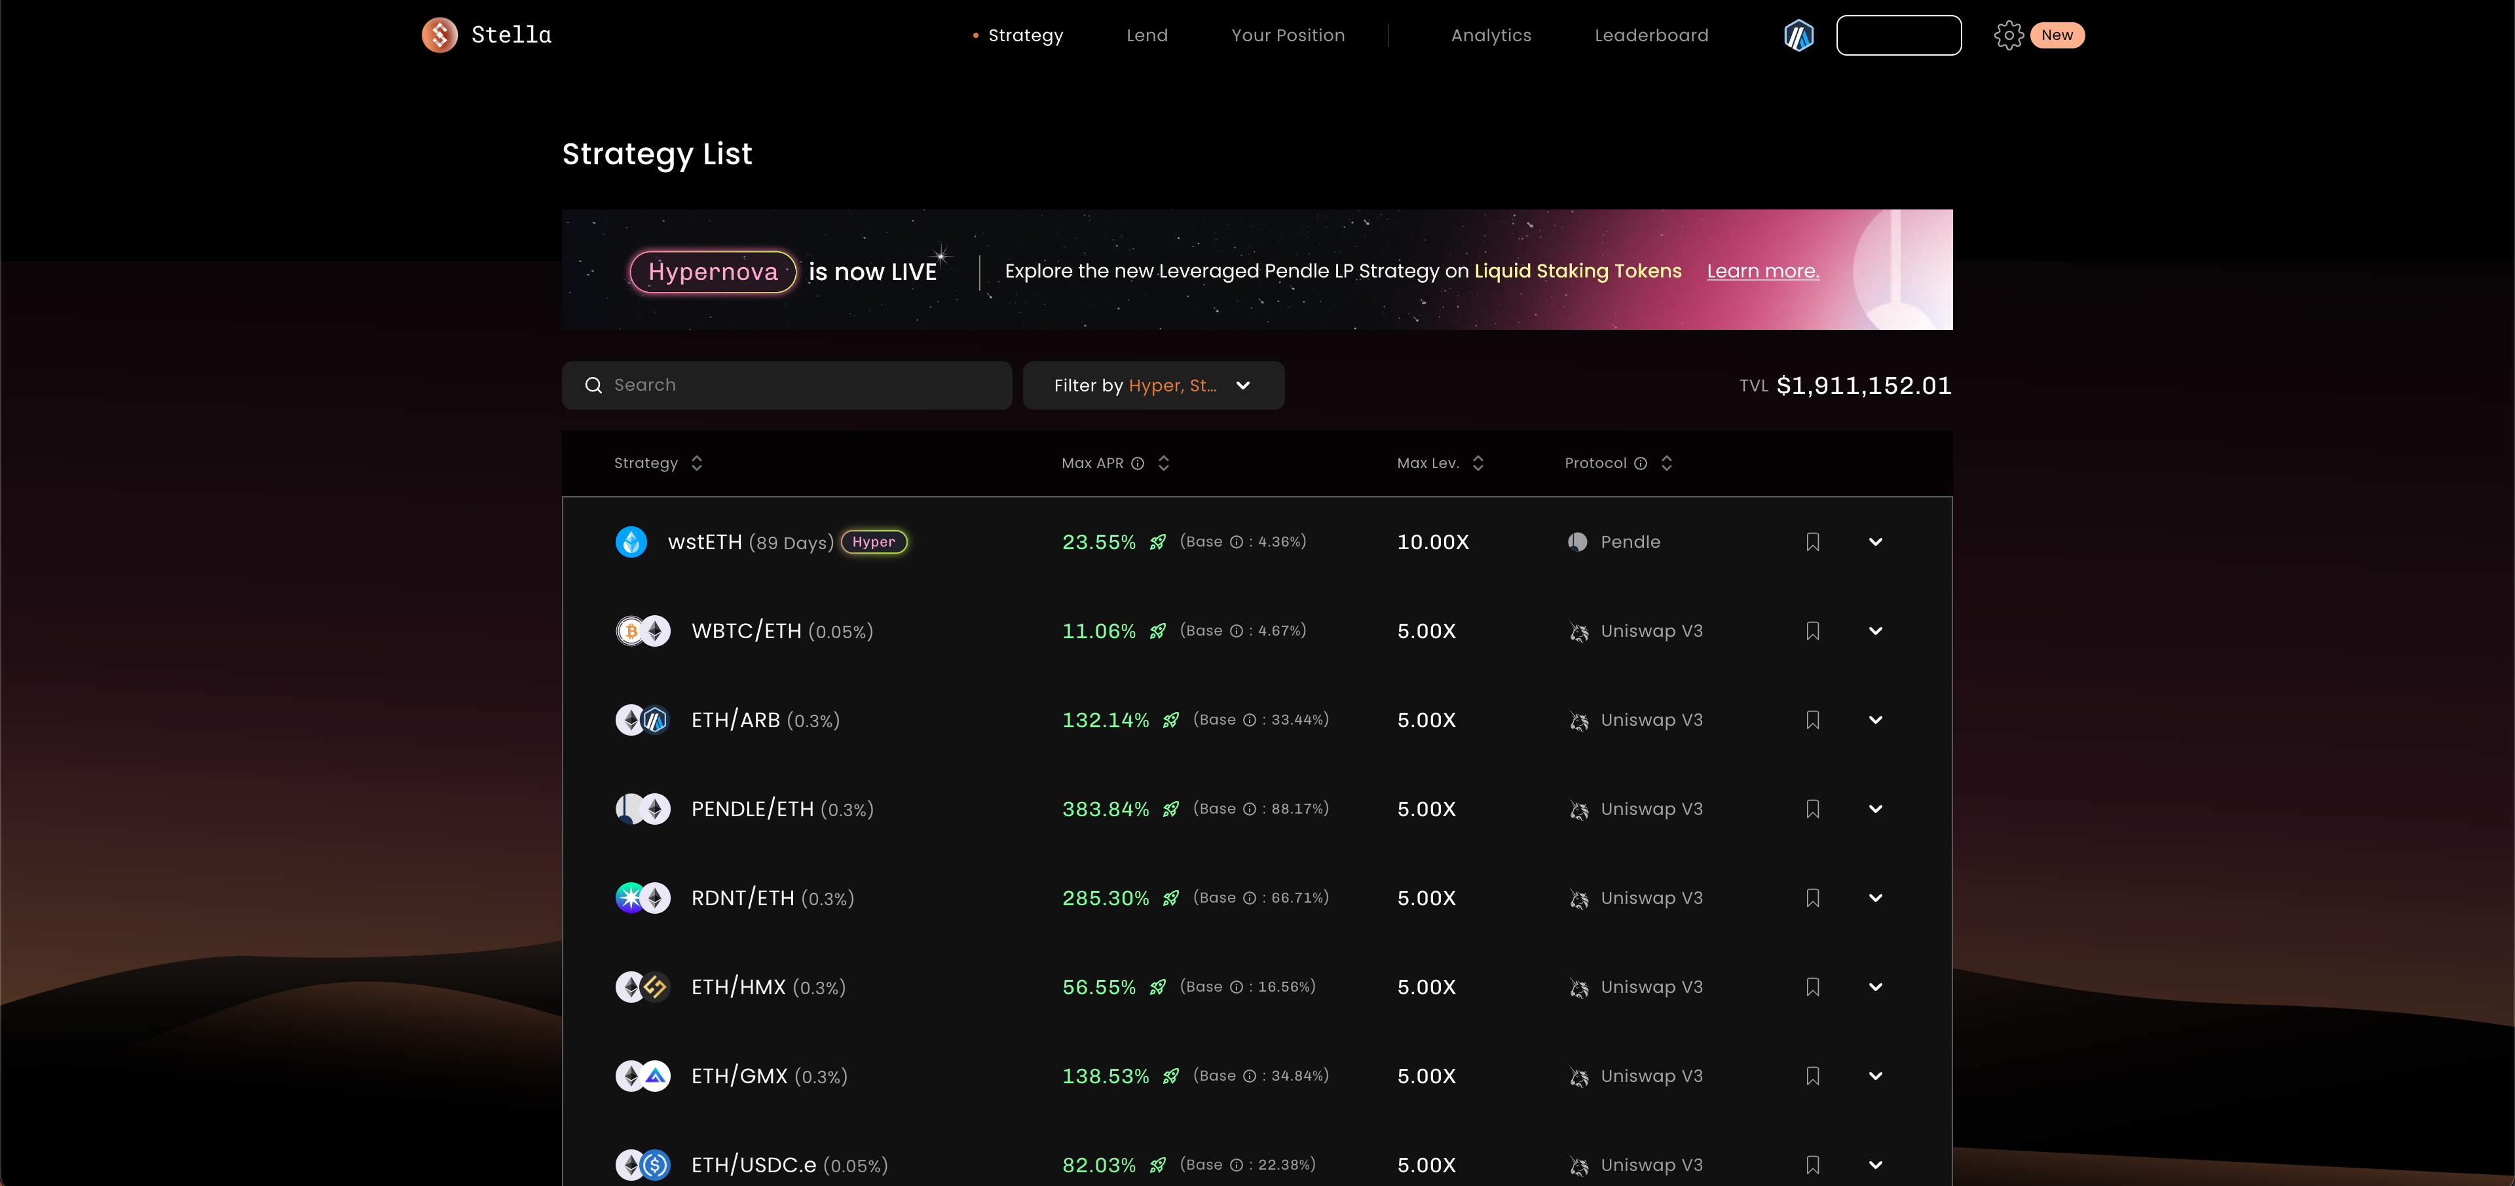Expand the ETH/ARB strategy row

(1874, 720)
